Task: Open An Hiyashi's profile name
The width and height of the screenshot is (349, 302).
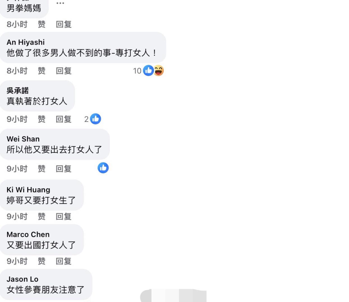Action: tap(26, 42)
